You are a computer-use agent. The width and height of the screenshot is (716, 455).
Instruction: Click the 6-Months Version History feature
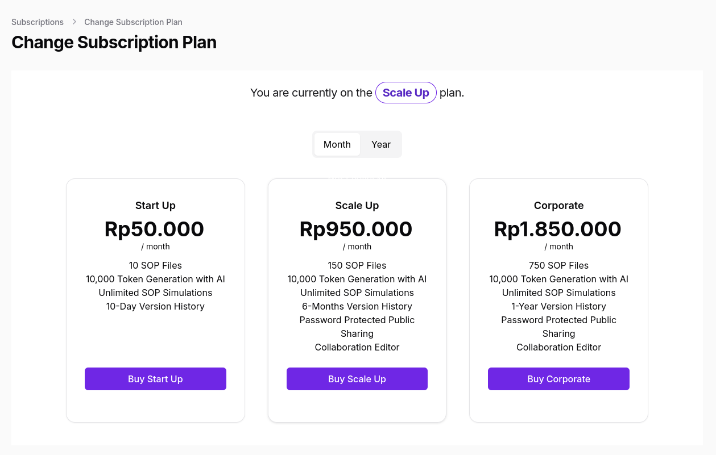click(x=357, y=306)
